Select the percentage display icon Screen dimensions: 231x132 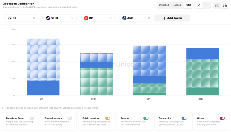(199, 5)
